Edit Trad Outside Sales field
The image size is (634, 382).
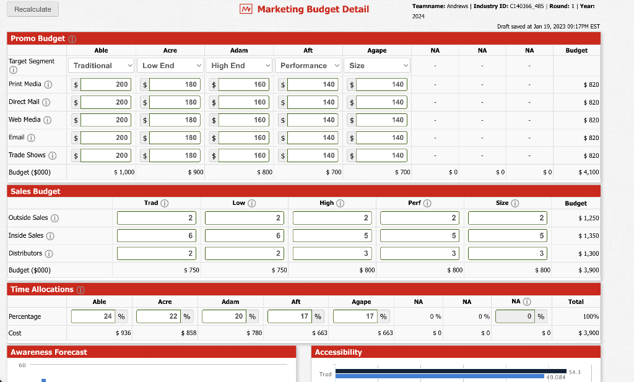pyautogui.click(x=157, y=218)
